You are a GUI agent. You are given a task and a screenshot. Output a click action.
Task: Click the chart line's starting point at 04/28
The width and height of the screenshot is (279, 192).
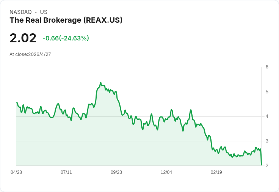(17, 103)
